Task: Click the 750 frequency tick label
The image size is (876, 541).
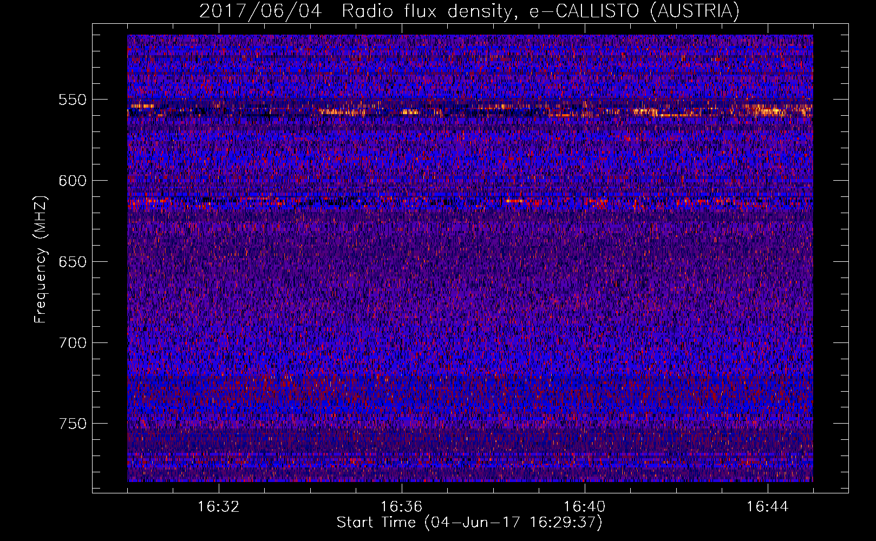Action: tap(73, 424)
